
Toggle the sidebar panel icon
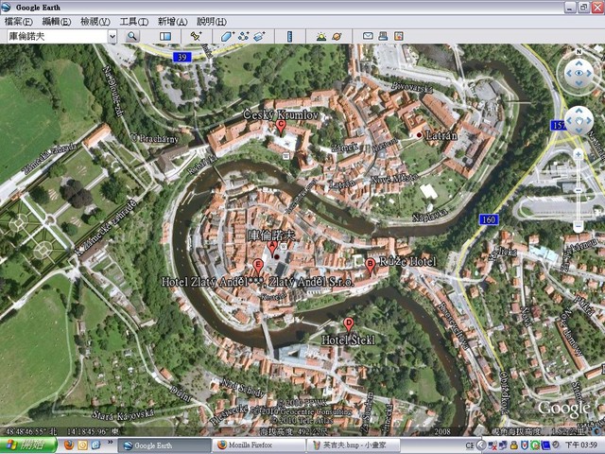165,36
